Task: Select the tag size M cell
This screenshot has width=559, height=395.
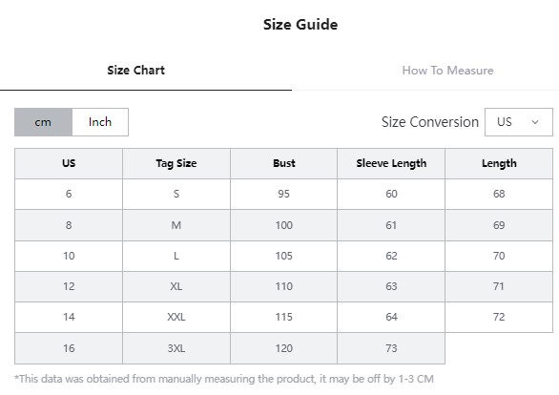Action: tap(176, 225)
